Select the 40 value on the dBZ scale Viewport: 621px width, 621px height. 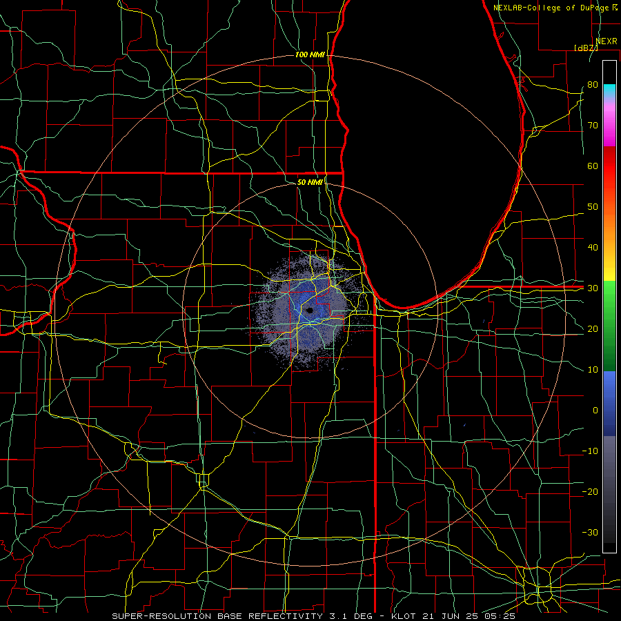tap(593, 248)
